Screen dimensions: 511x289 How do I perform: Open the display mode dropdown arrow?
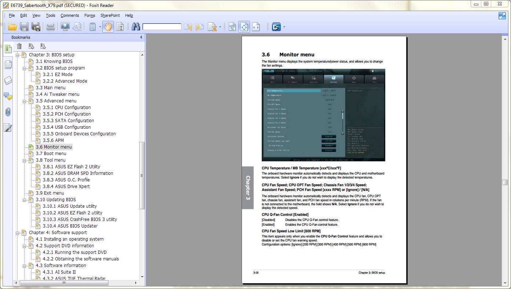click(x=100, y=27)
